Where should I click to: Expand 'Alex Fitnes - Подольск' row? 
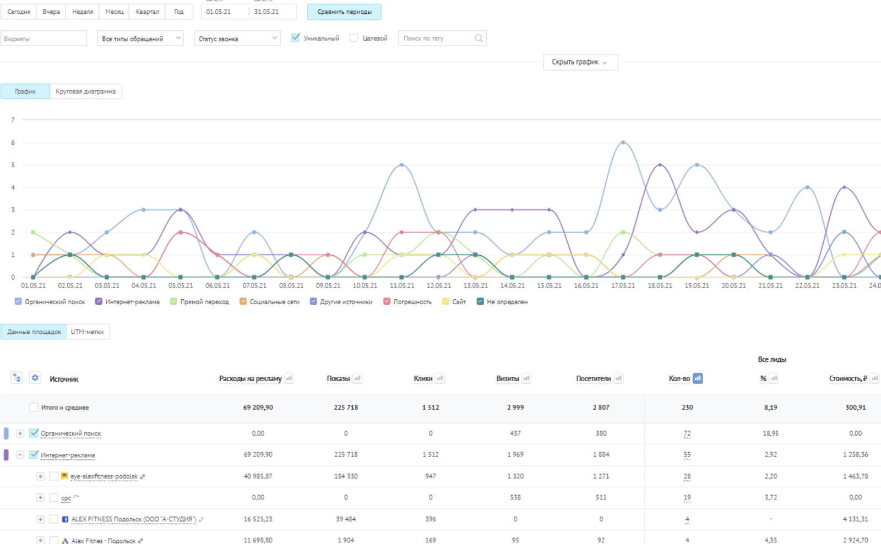click(x=40, y=541)
